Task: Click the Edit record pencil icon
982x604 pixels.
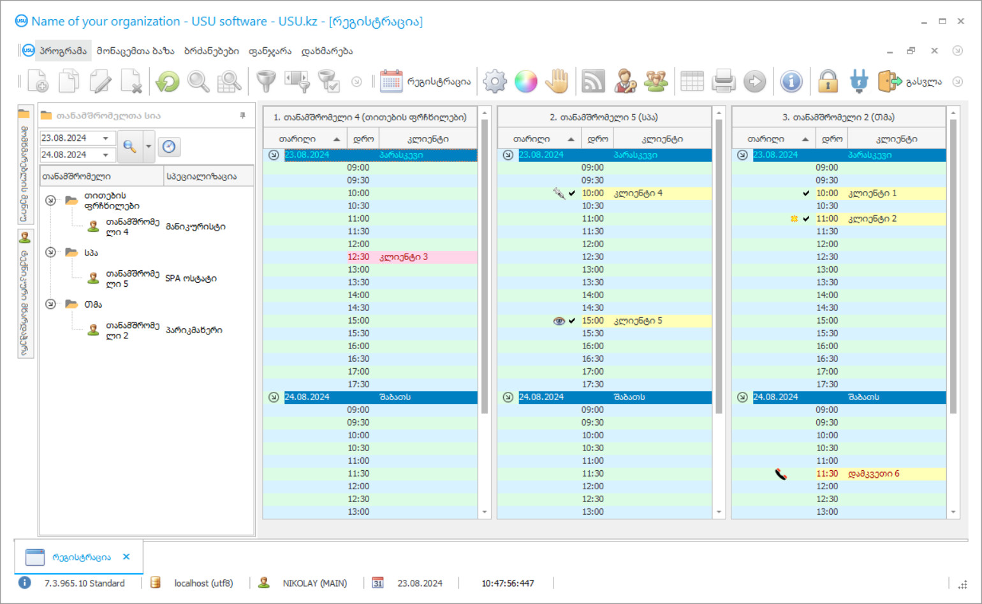Action: 100,82
